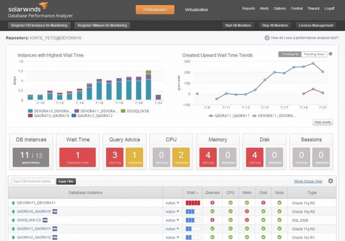Open the Reports menu
The image size is (345, 241).
click(248, 9)
